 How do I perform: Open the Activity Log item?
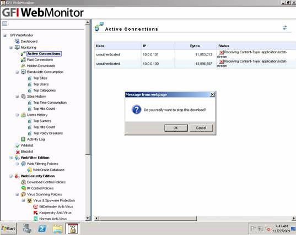pyautogui.click(x=36, y=139)
